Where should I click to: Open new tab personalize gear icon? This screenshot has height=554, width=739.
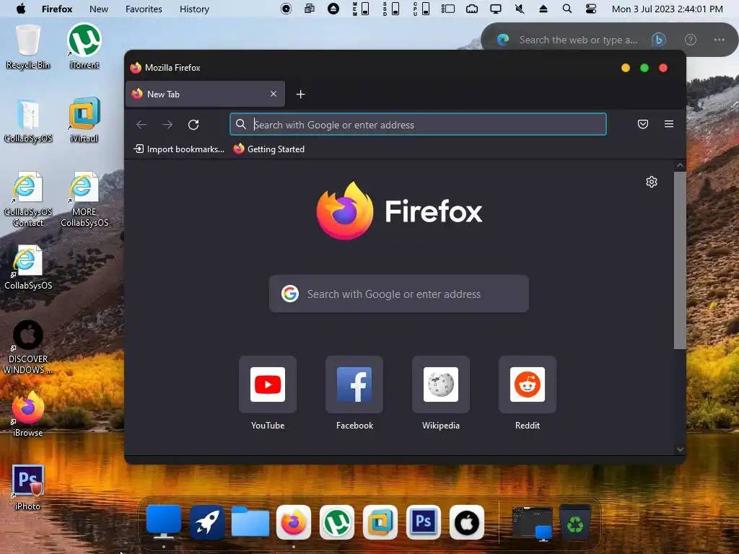pos(652,182)
